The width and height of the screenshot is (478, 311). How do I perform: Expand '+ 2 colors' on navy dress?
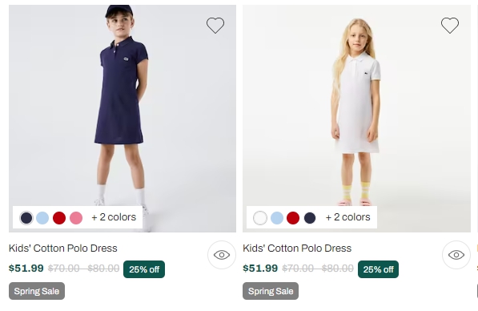click(114, 217)
